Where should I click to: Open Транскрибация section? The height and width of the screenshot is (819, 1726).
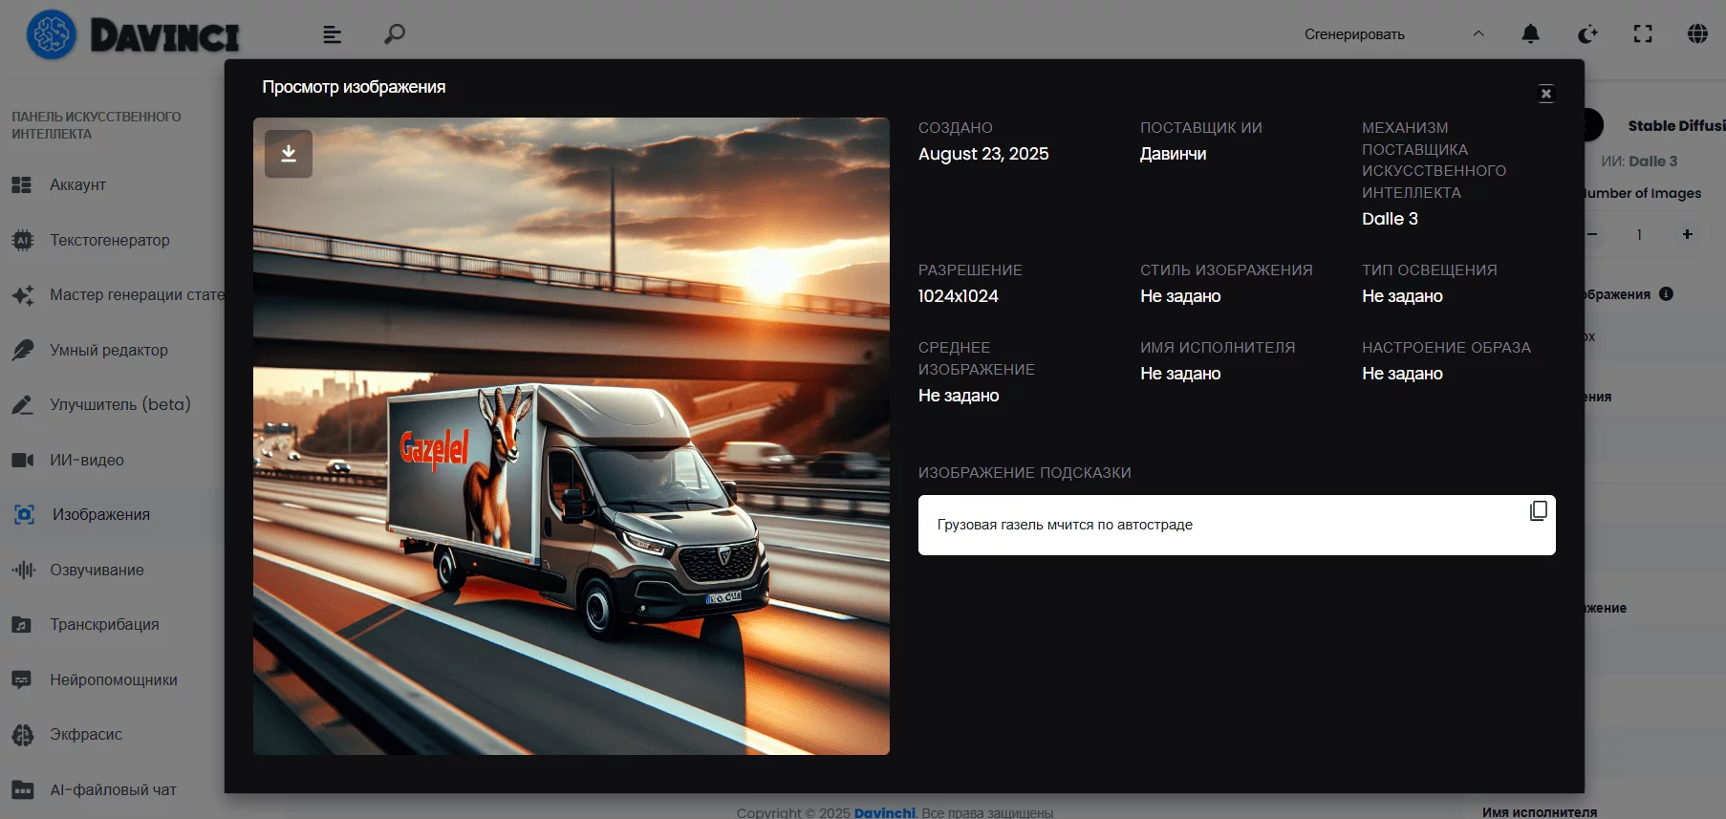point(104,625)
